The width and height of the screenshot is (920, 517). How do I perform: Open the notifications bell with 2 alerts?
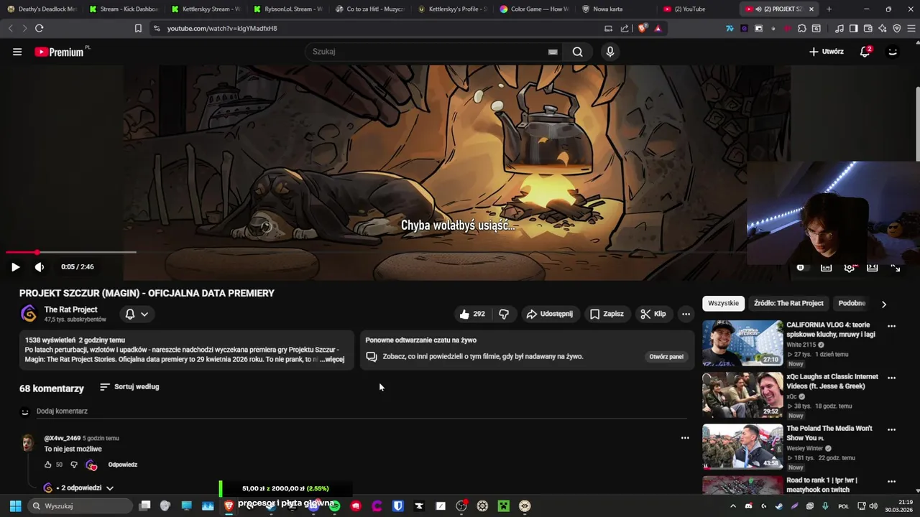pyautogui.click(x=865, y=52)
